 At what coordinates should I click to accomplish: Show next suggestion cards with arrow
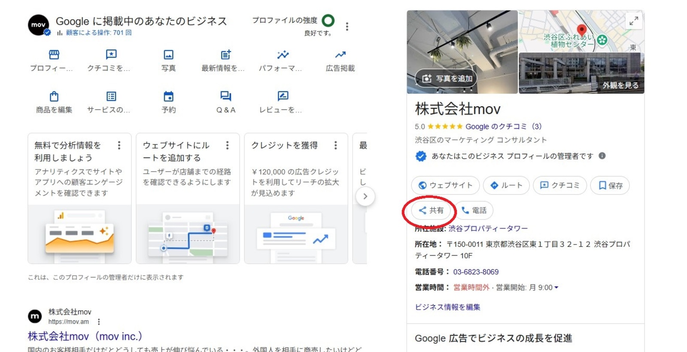[x=365, y=196]
